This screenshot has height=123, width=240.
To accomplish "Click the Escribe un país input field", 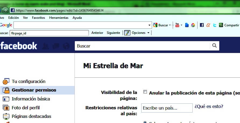I will [x=167, y=108].
